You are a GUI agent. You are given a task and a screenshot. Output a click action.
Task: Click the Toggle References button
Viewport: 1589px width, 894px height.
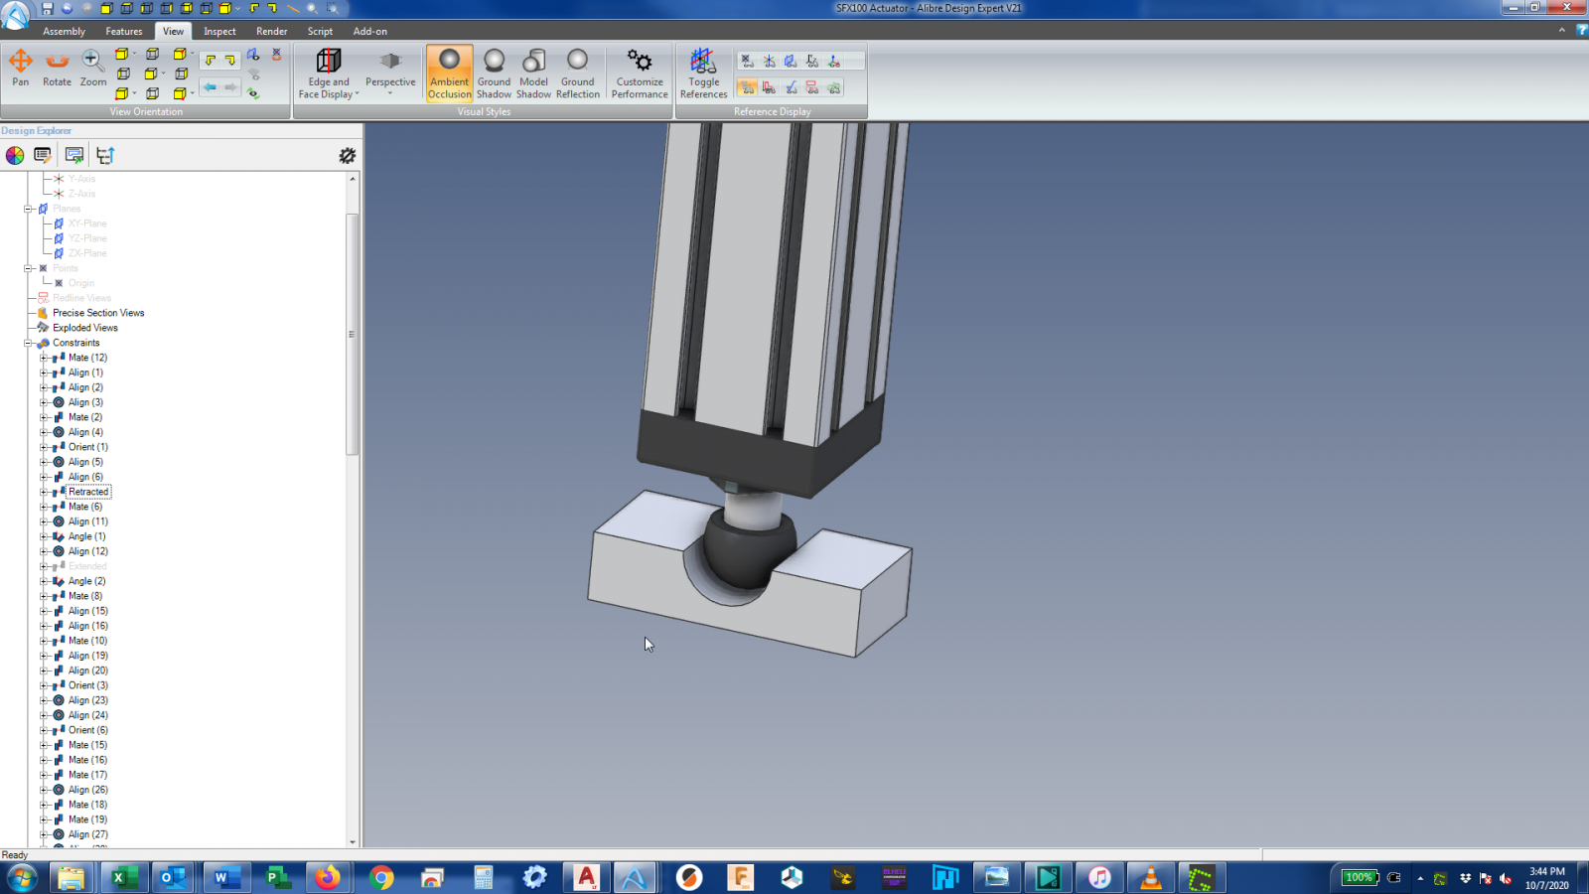click(703, 74)
